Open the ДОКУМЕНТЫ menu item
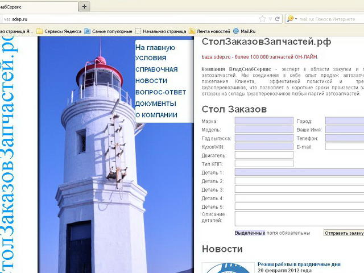Viewport: 364px width, 273px height. click(155, 104)
